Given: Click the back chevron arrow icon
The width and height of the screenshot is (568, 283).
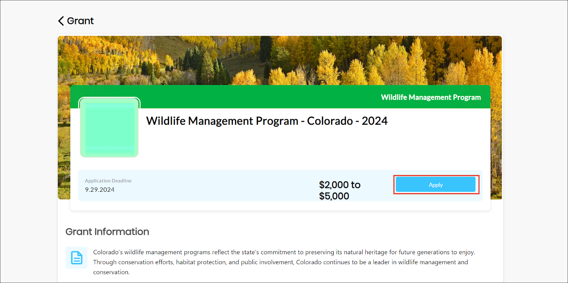Looking at the screenshot, I should click(61, 21).
